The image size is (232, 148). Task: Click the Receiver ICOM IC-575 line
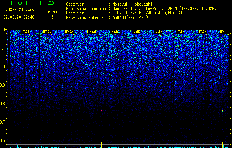148,13
